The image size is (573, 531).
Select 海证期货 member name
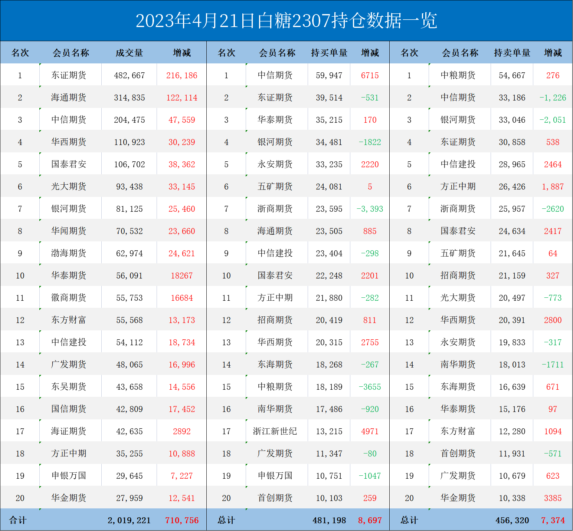click(x=69, y=431)
